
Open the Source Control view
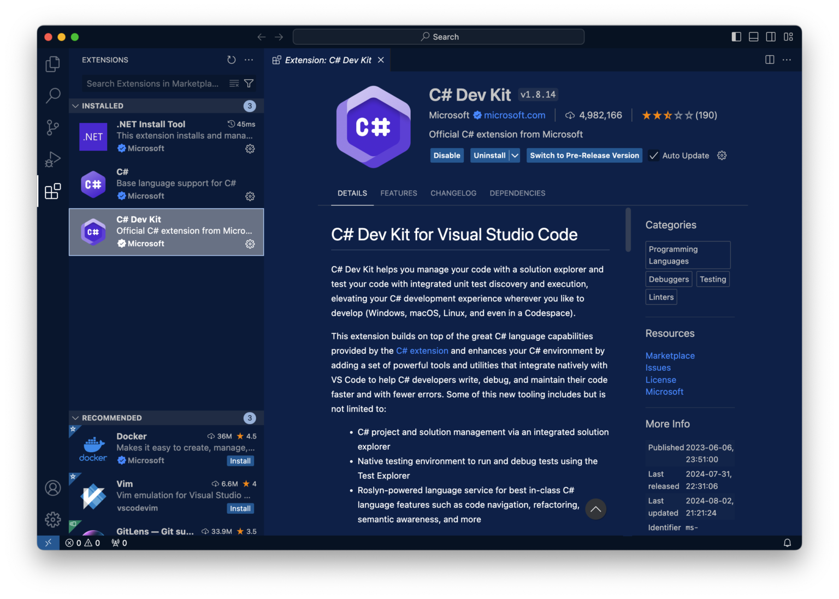click(52, 128)
